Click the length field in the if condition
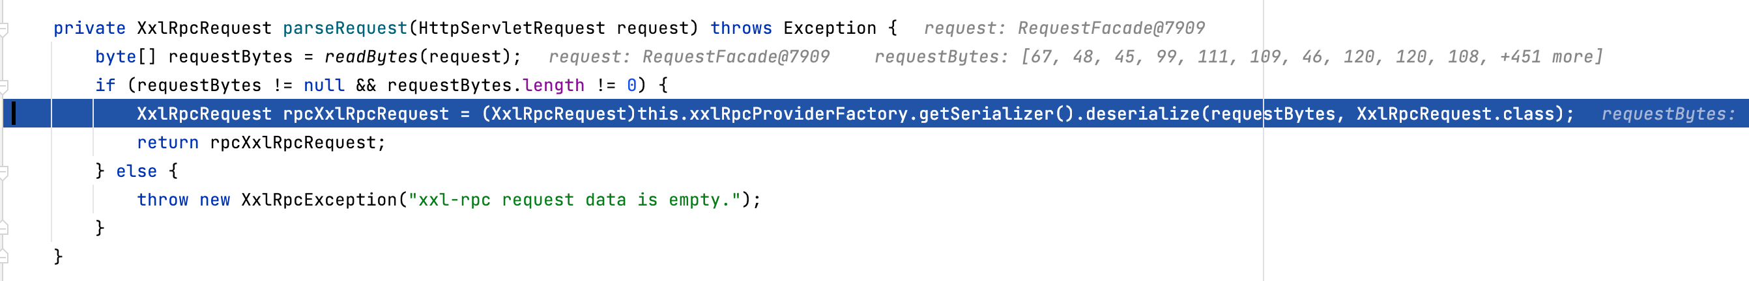 tap(553, 86)
